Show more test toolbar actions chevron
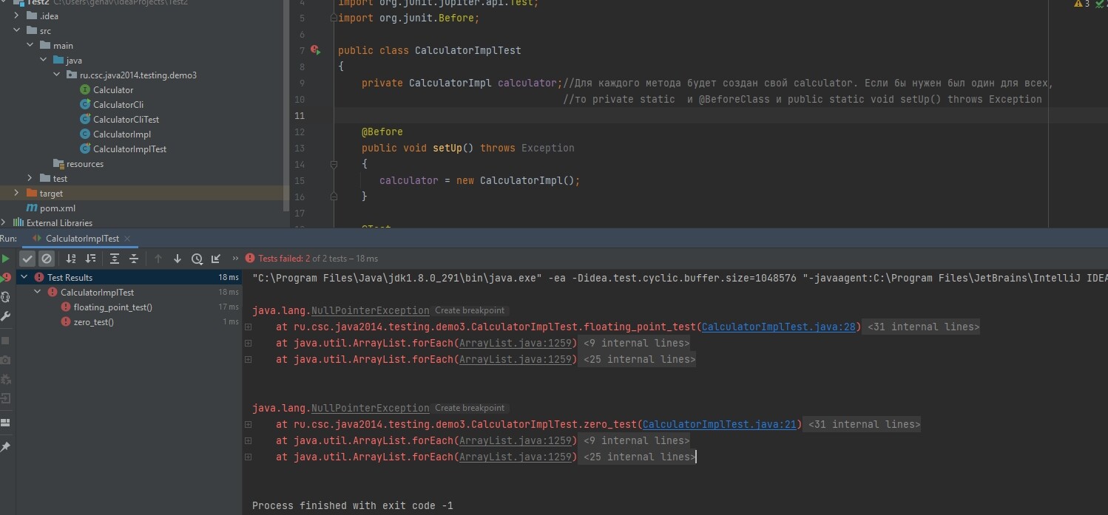The width and height of the screenshot is (1108, 515). (235, 259)
